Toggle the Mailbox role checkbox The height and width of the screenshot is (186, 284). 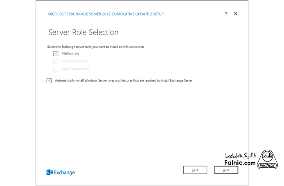point(56,53)
